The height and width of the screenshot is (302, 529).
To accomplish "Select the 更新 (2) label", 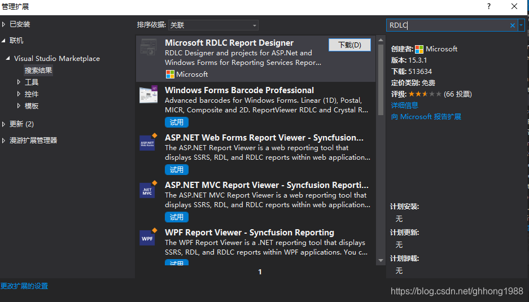I will [21, 124].
